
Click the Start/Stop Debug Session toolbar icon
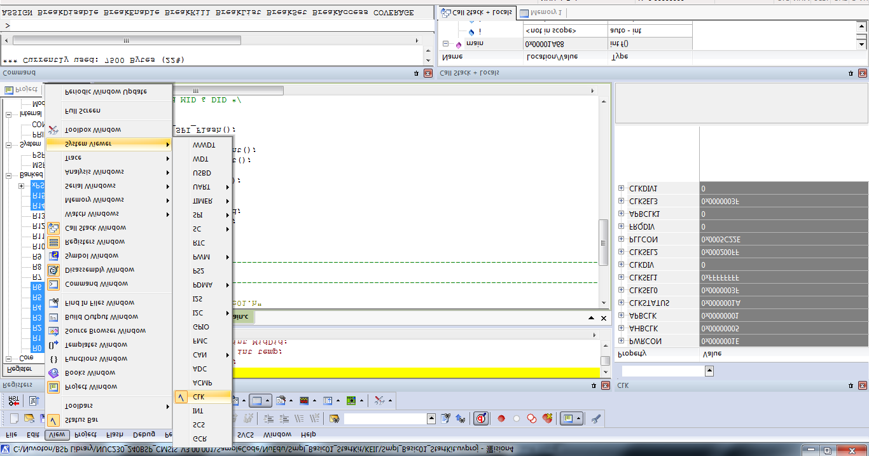[481, 418]
